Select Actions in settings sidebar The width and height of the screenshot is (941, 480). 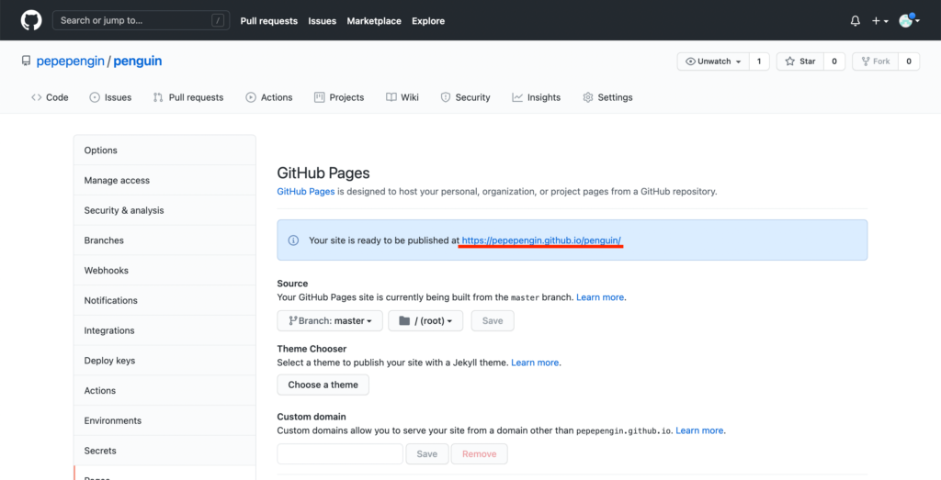pos(164,390)
